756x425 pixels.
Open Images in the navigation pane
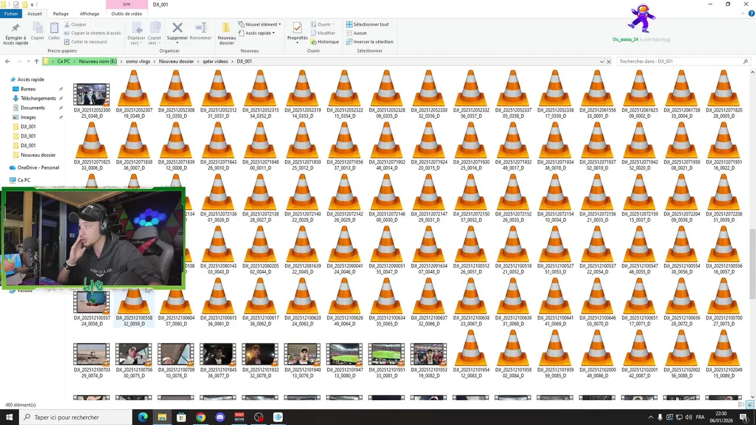(x=28, y=117)
